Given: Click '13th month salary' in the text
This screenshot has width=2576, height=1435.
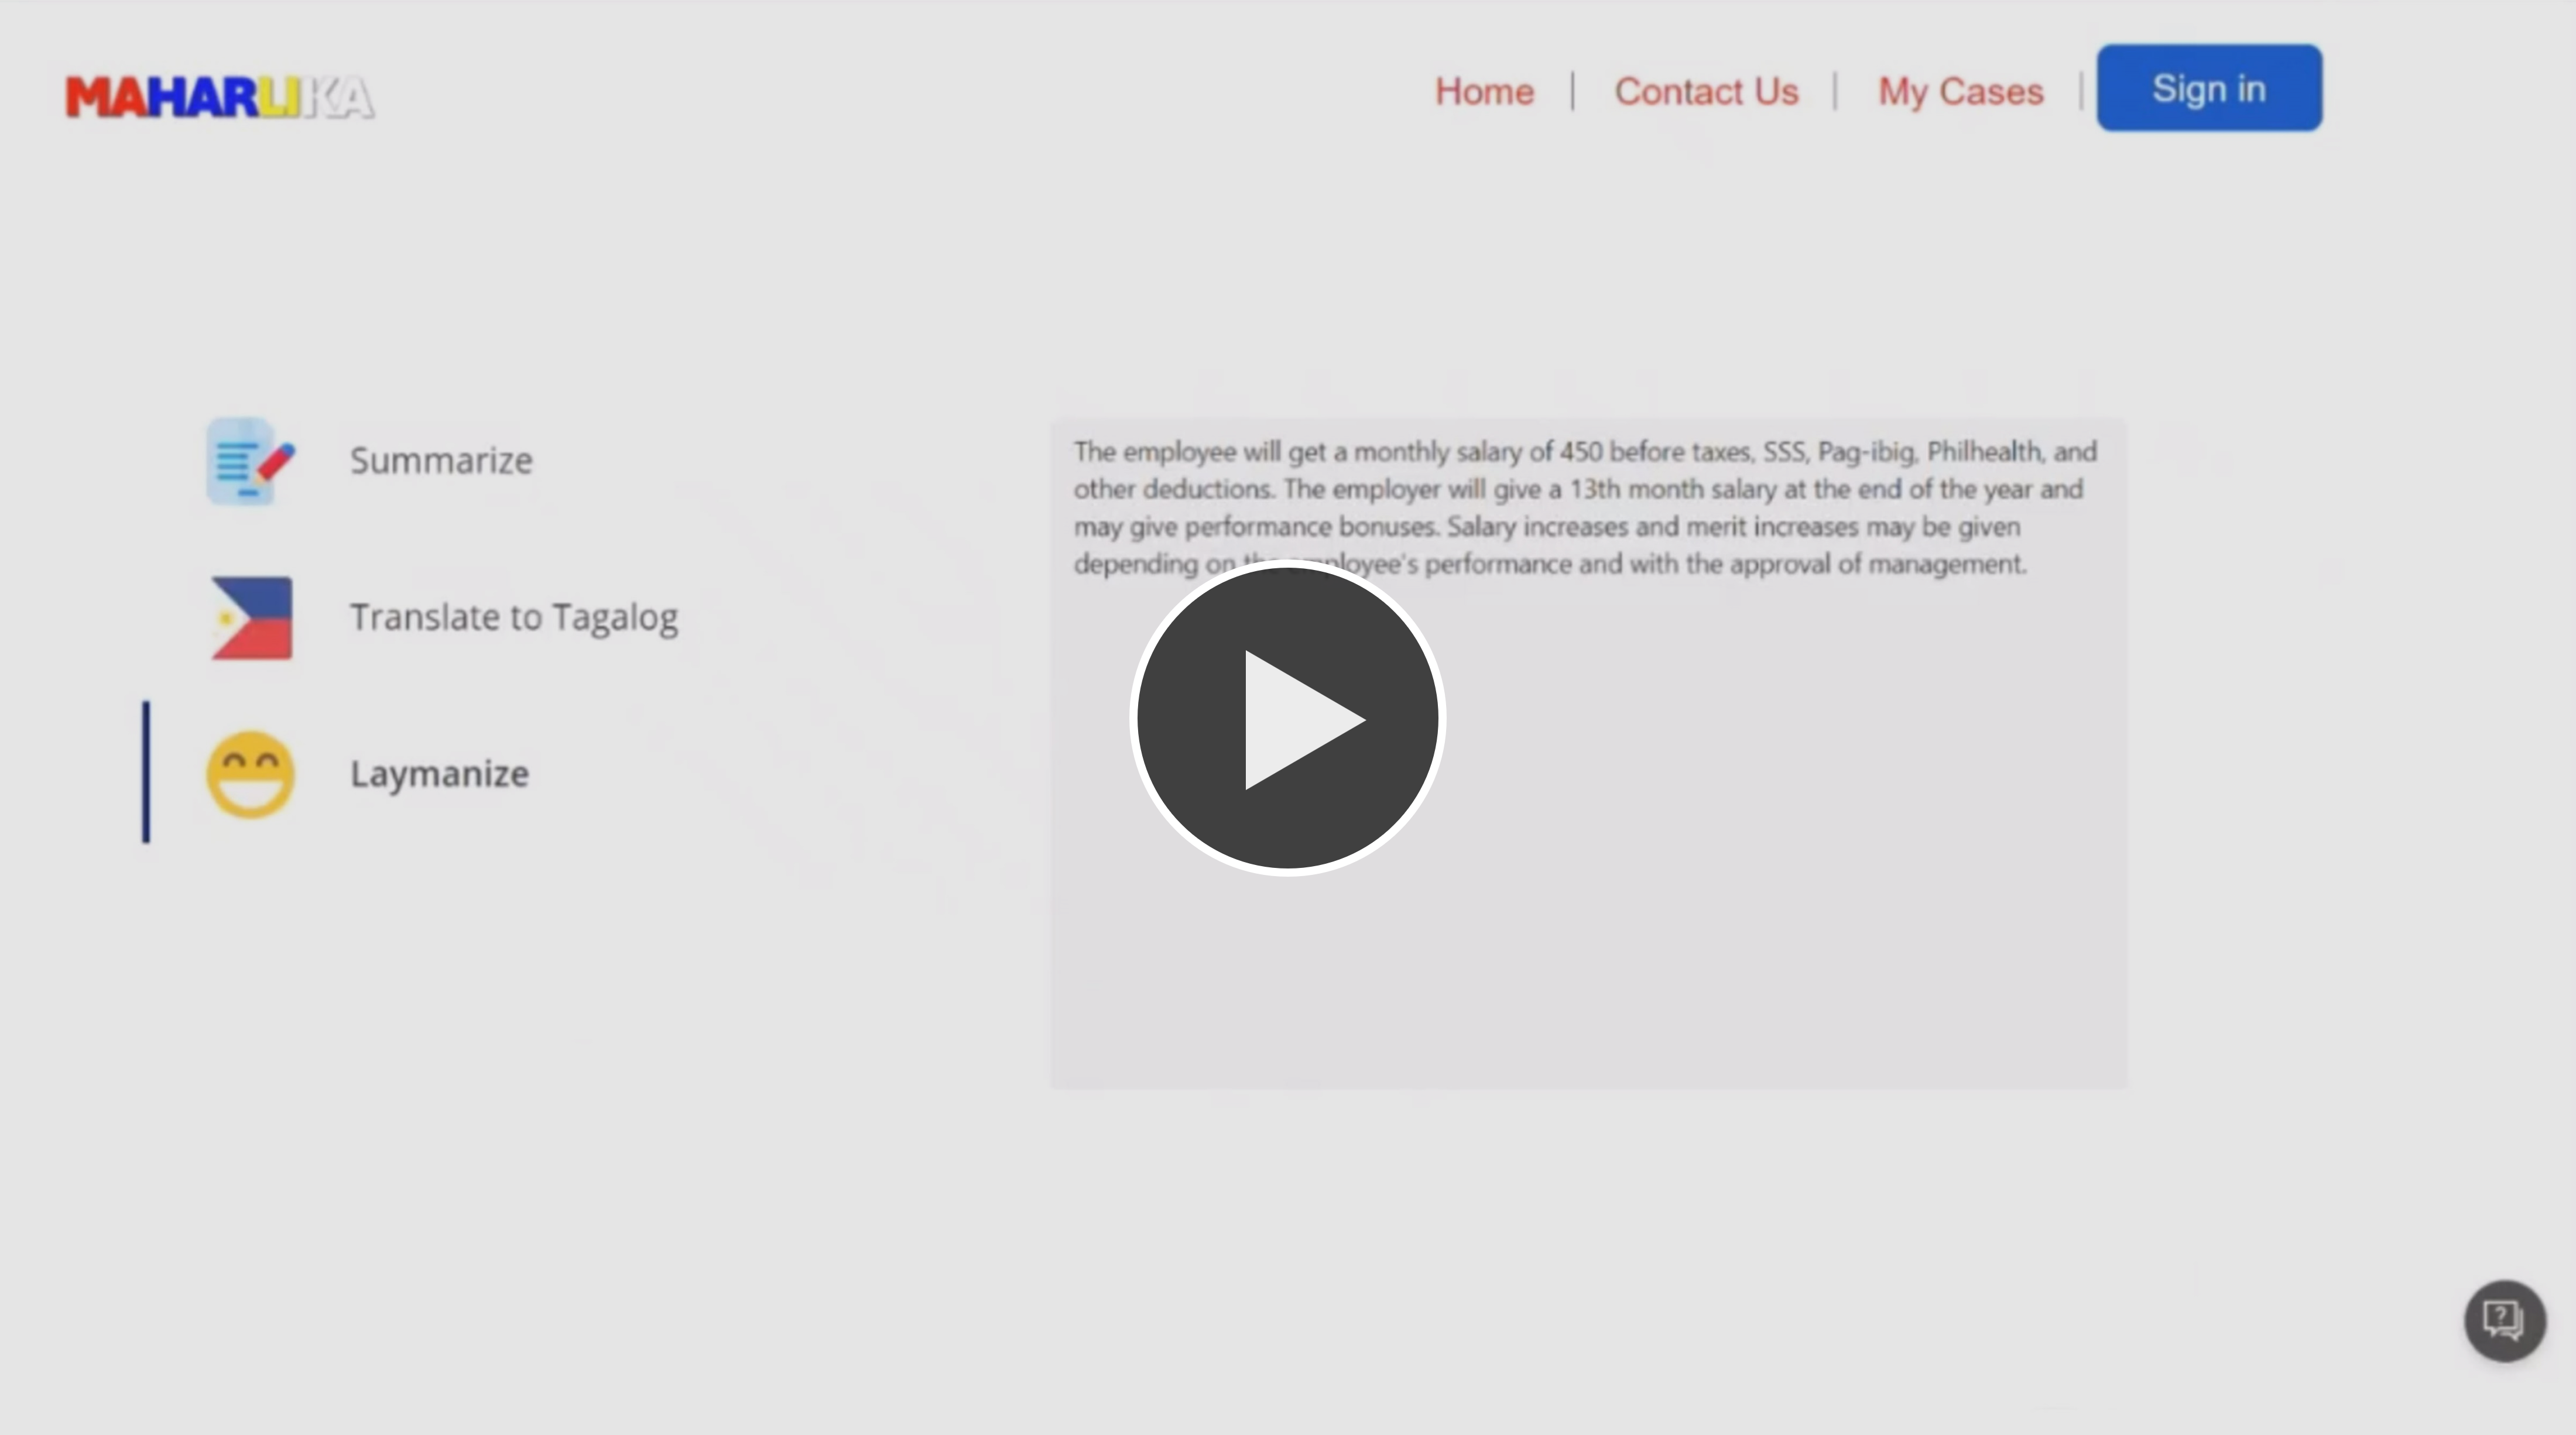Looking at the screenshot, I should 1672,490.
